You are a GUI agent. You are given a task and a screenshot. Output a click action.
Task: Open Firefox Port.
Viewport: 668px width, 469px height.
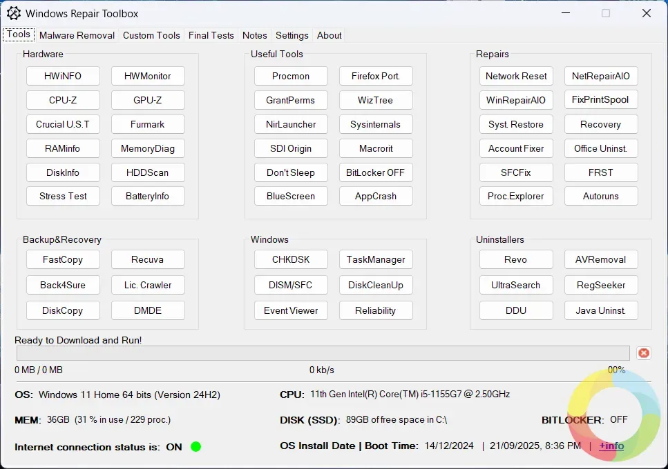tap(376, 76)
